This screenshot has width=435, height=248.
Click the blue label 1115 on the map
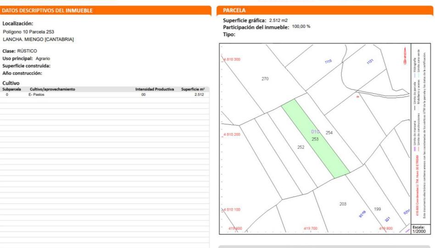click(328, 61)
